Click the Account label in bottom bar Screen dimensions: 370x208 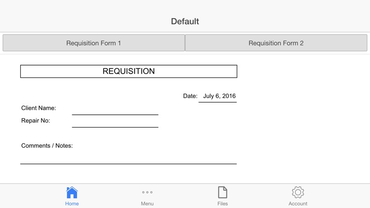coord(298,204)
